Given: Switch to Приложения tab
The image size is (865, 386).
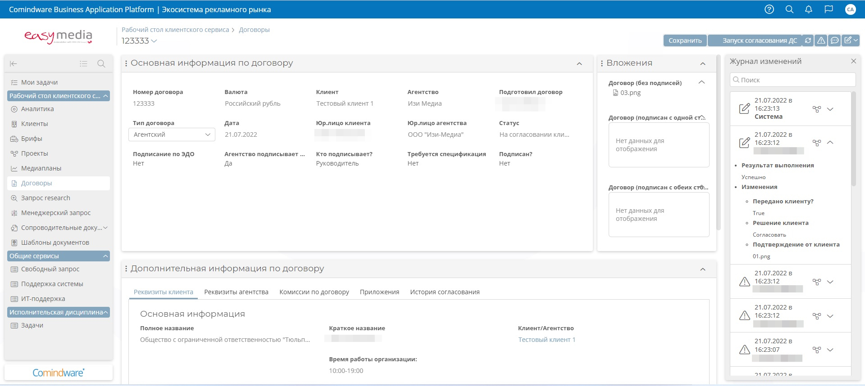Looking at the screenshot, I should click(379, 292).
